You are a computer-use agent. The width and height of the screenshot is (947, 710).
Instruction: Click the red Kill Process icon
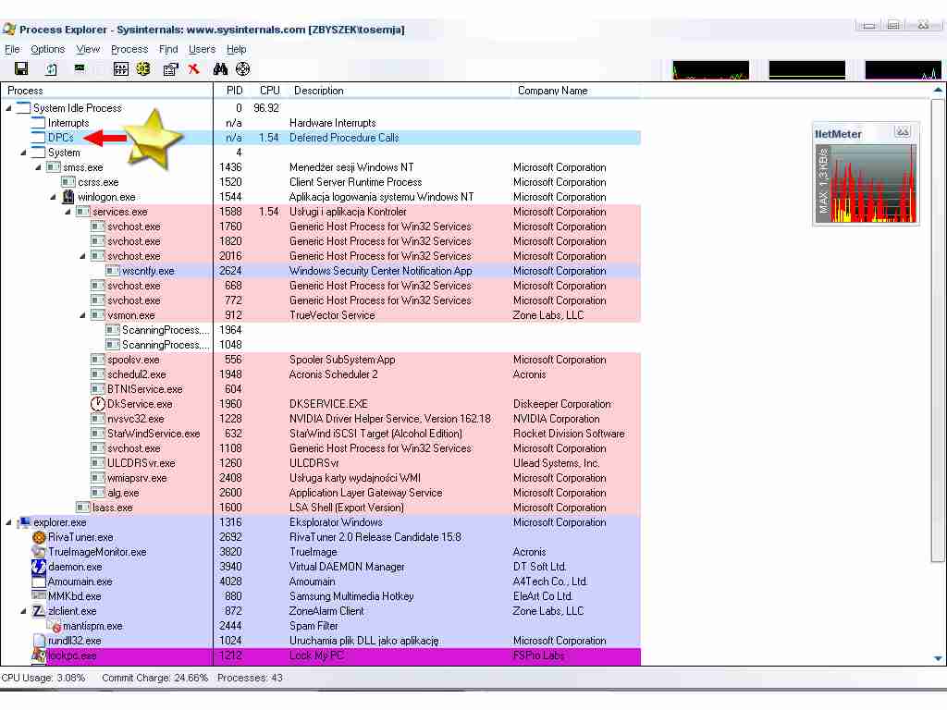pyautogui.click(x=194, y=68)
